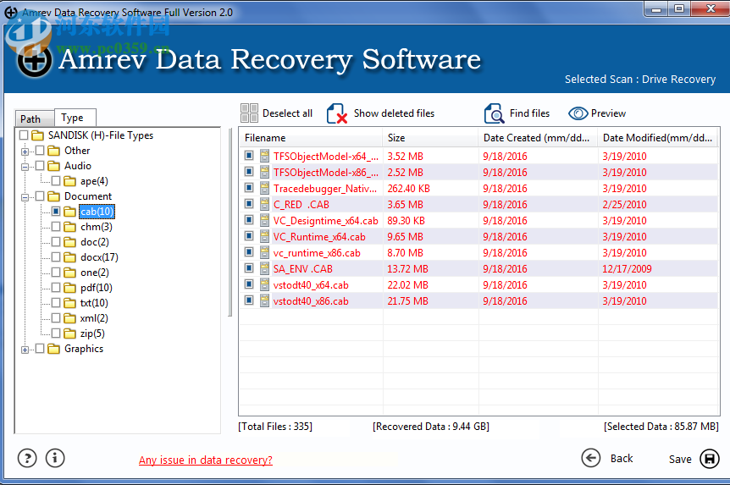
Task: Click the Back button label
Action: [622, 459]
